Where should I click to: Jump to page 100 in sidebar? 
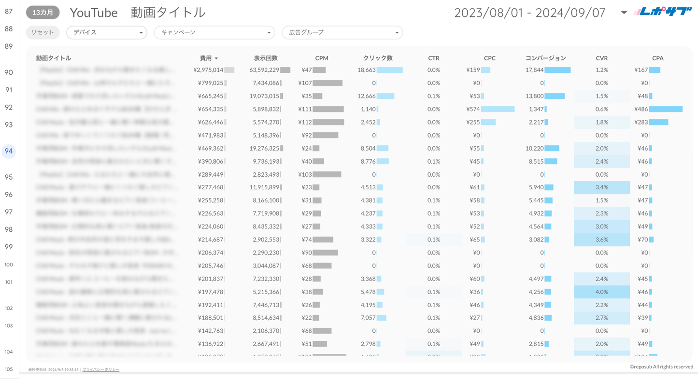point(9,265)
